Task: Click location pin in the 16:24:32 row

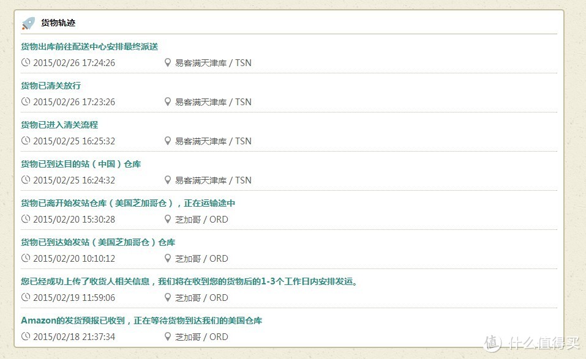Action: point(168,180)
